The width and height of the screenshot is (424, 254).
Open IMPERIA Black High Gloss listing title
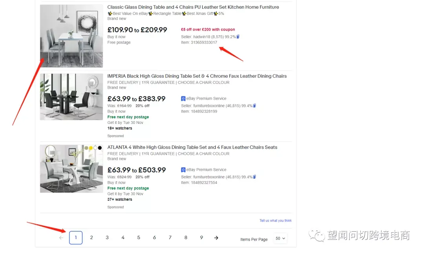[x=197, y=76]
